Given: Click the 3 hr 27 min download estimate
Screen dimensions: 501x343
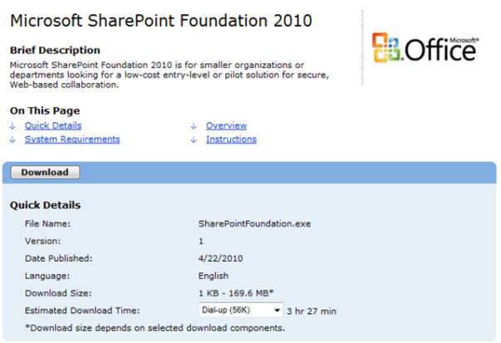Looking at the screenshot, I should point(312,311).
